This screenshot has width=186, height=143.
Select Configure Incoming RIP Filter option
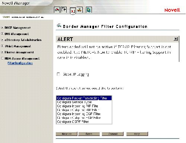tap(84, 106)
